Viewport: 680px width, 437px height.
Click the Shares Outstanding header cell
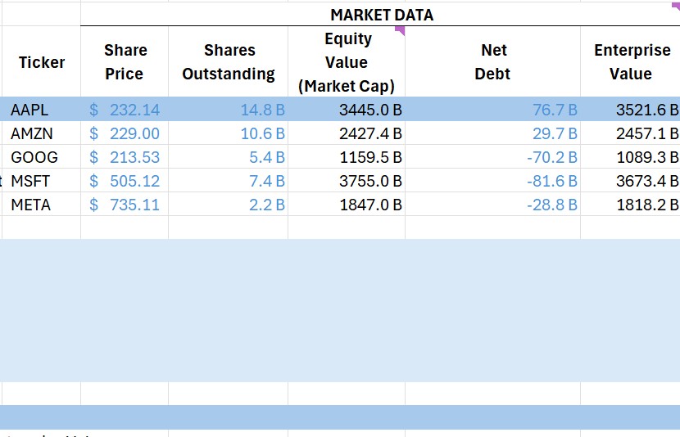point(228,62)
